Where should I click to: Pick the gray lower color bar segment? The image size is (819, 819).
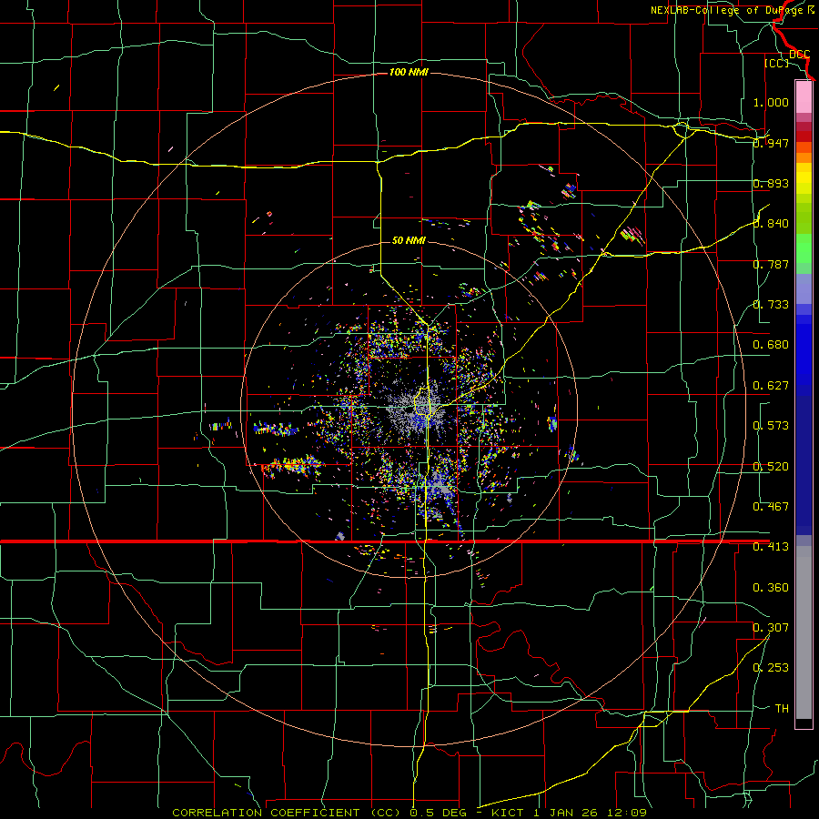click(804, 632)
